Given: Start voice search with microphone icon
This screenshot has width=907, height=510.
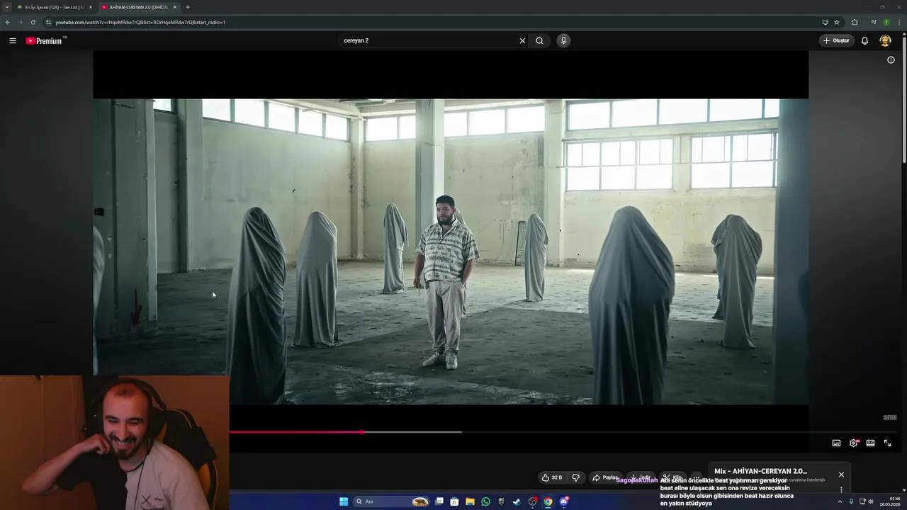Looking at the screenshot, I should pyautogui.click(x=563, y=40).
